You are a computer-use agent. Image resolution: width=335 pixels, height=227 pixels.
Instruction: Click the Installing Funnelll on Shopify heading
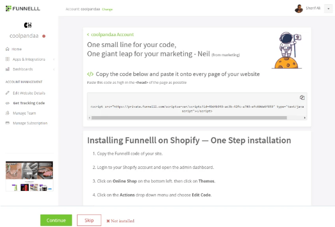click(x=189, y=141)
